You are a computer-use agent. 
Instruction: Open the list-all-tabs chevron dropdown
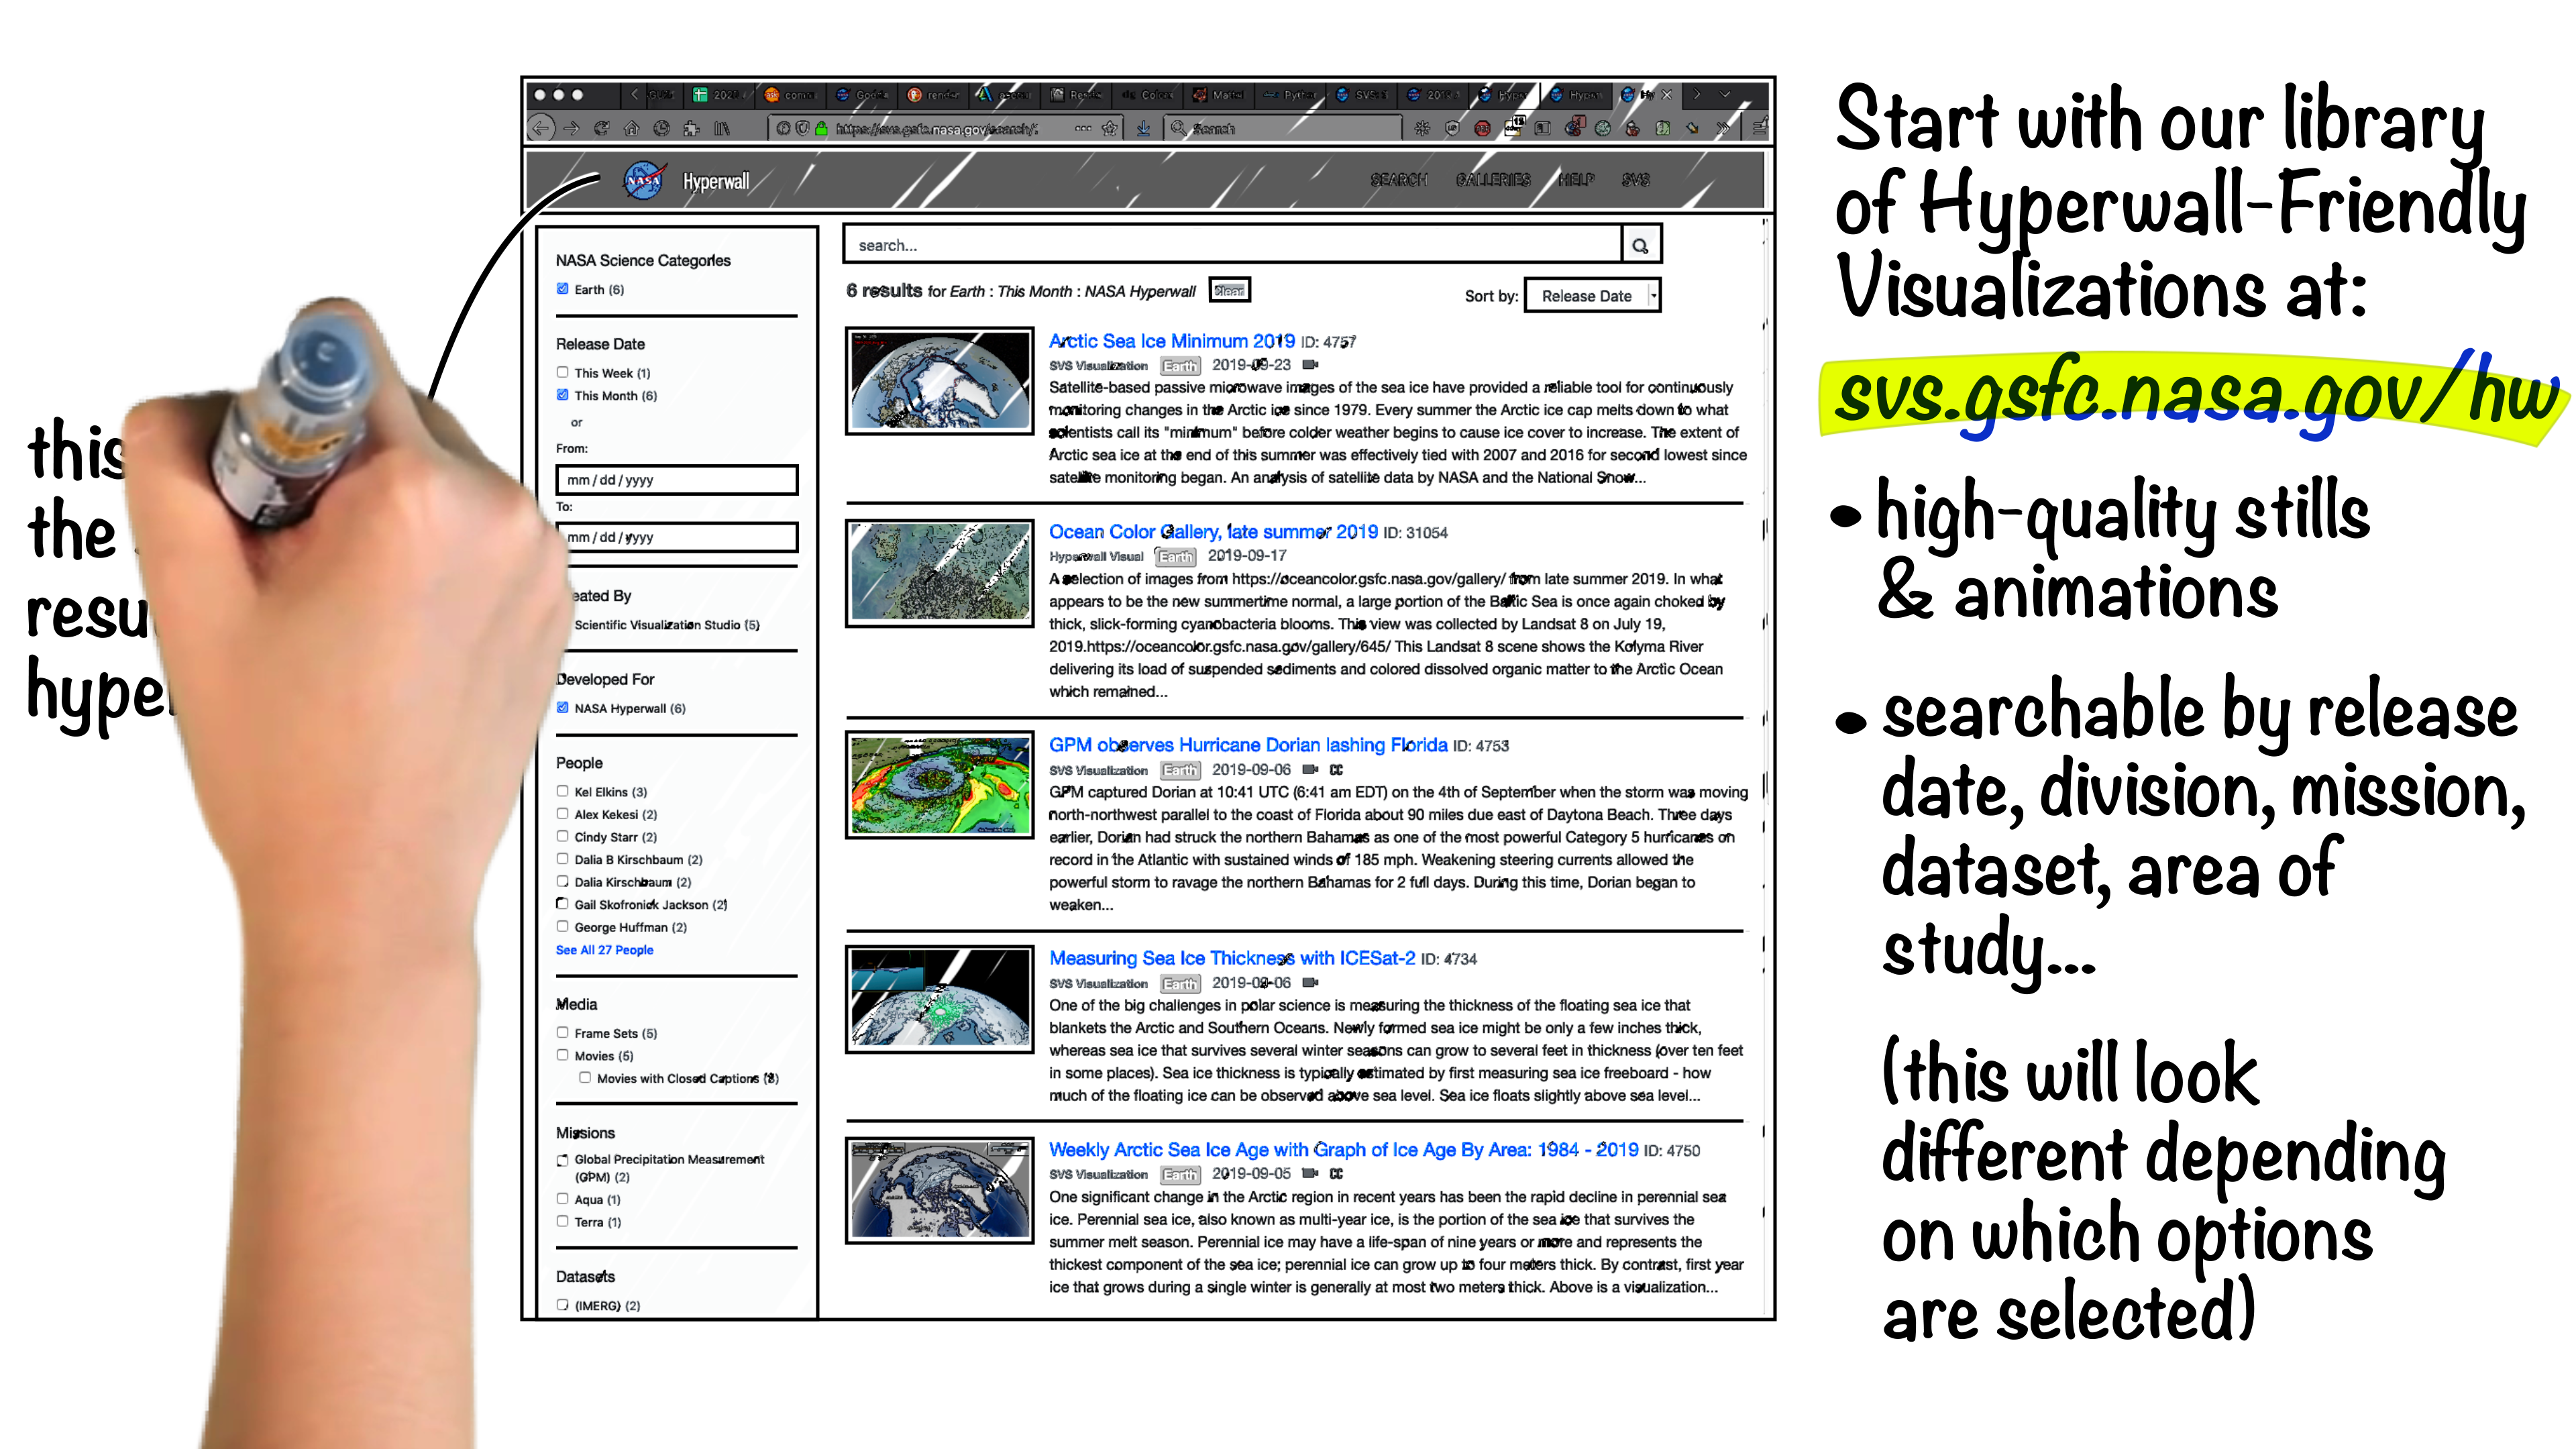1725,94
